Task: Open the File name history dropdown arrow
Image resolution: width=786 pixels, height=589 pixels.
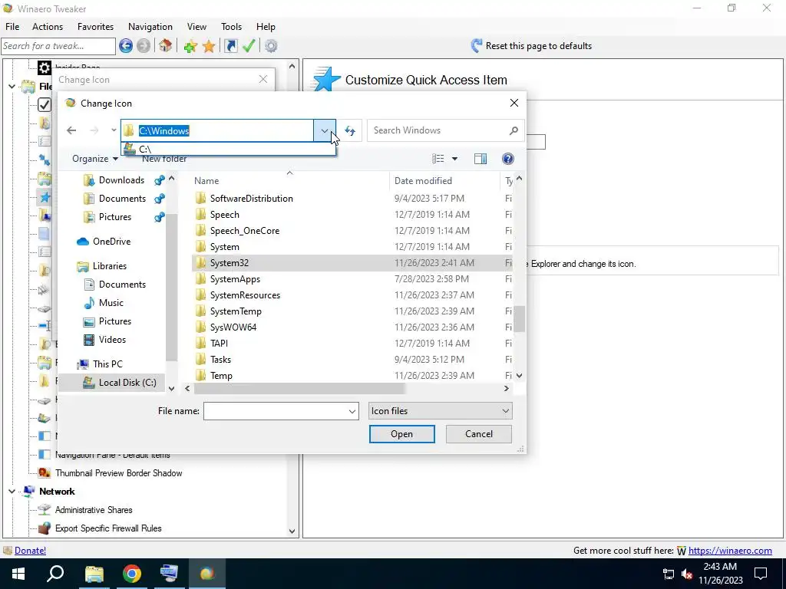Action: click(352, 411)
